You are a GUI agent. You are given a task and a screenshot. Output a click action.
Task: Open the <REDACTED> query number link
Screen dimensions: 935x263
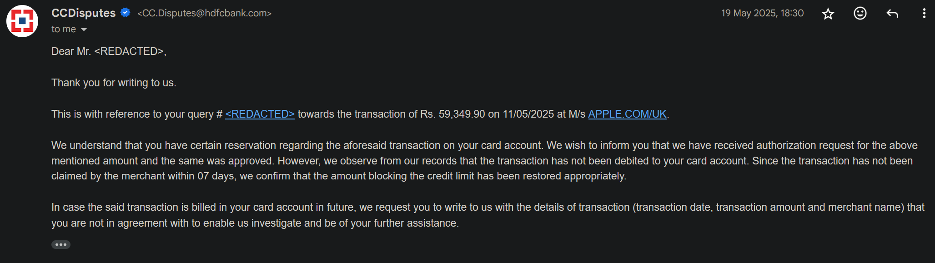click(x=260, y=114)
